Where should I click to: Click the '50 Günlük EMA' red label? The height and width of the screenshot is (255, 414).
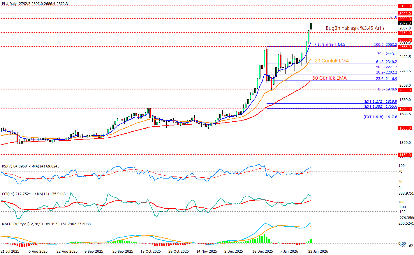pyautogui.click(x=330, y=78)
